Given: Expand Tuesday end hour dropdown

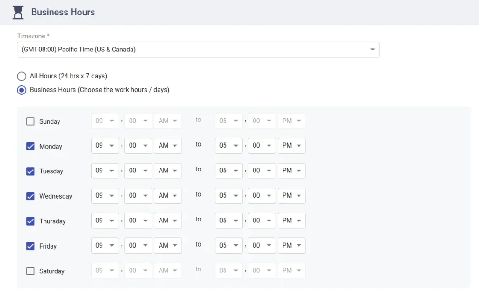Looking at the screenshot, I should pos(229,171).
